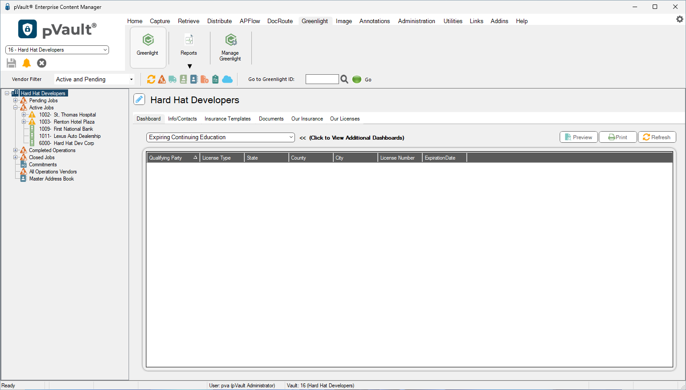Switch to the Our Licenses tab
The width and height of the screenshot is (686, 390).
pyautogui.click(x=345, y=119)
